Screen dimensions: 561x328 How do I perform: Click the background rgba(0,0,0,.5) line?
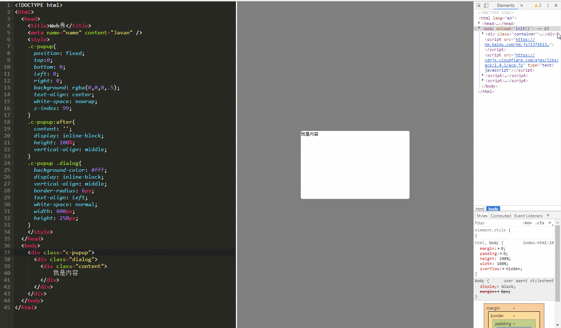(x=76, y=88)
